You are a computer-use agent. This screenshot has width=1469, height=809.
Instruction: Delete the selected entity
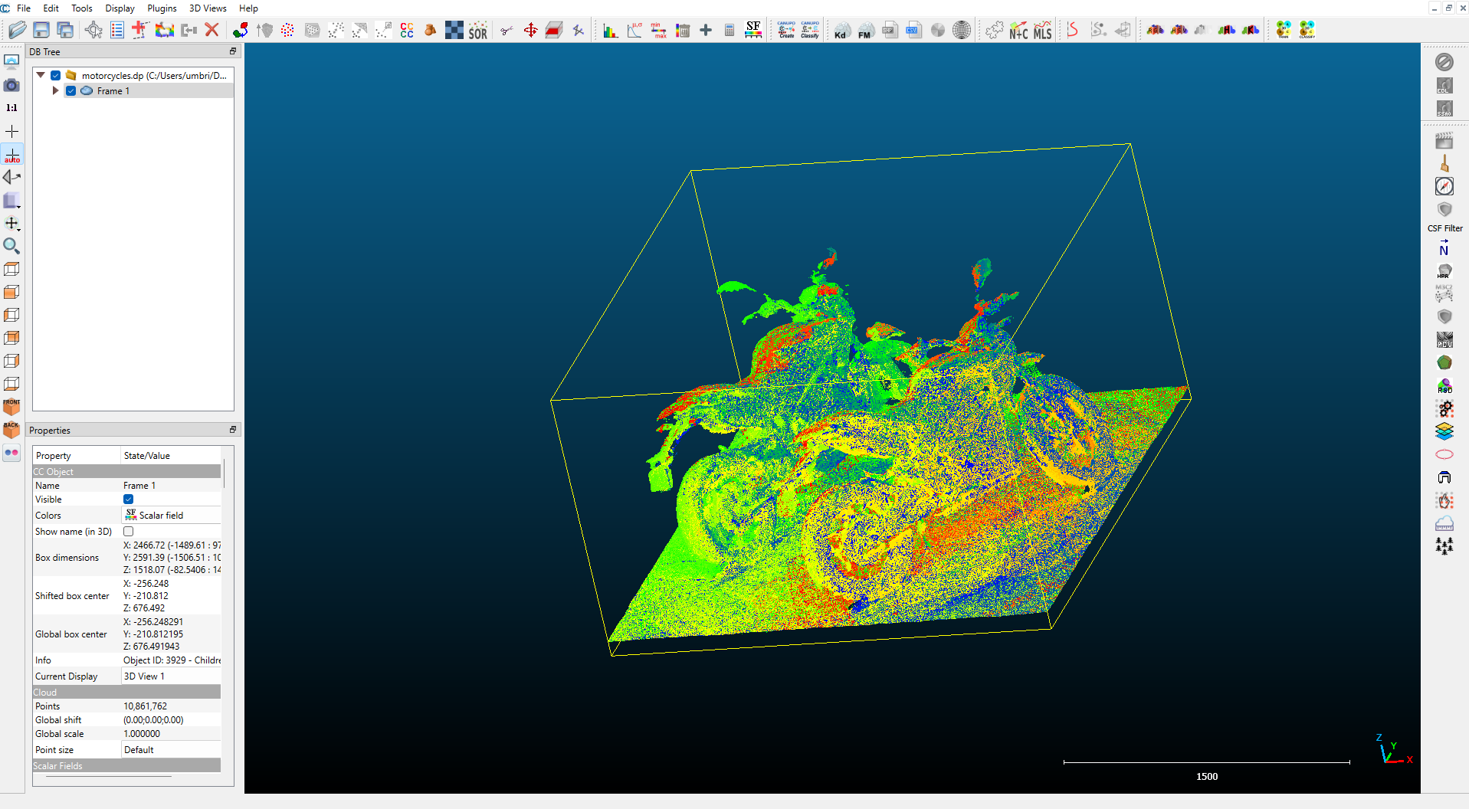click(212, 30)
